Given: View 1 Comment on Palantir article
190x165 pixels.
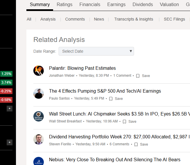Looking at the screenshot, I should pos(122,76).
